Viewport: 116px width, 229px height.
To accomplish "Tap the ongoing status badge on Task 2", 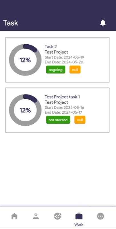I will (55, 70).
